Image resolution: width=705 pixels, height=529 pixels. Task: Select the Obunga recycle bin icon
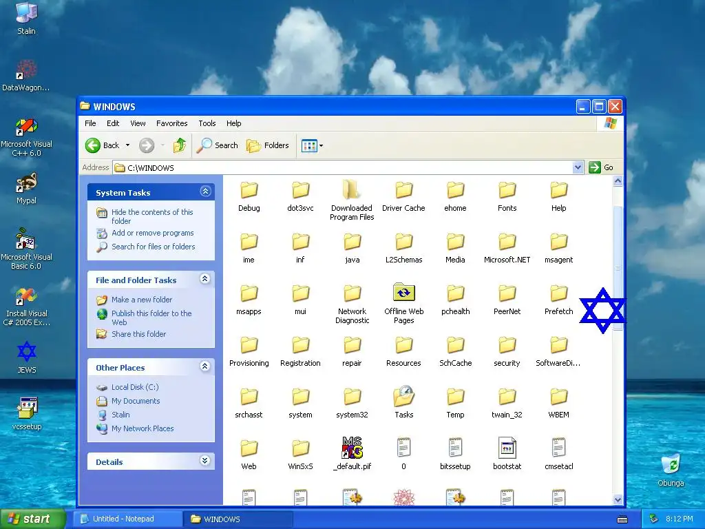pyautogui.click(x=671, y=470)
